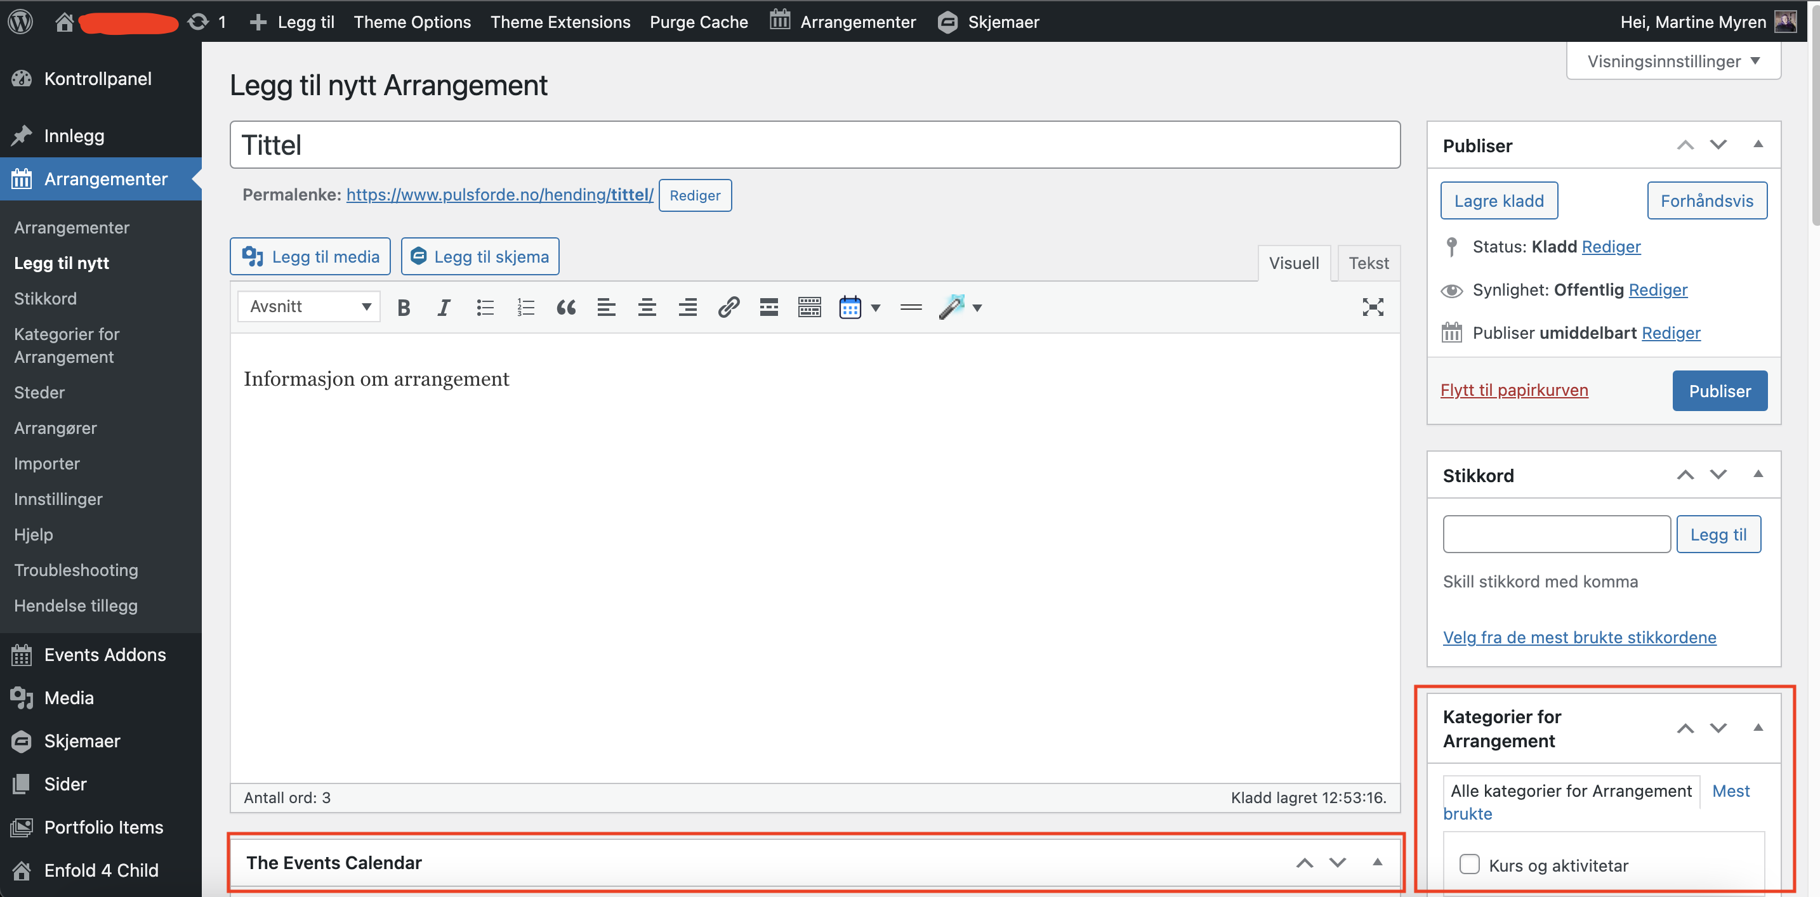Collapse the Publiser panel with triangle toggle
This screenshot has height=897, width=1820.
(x=1758, y=145)
